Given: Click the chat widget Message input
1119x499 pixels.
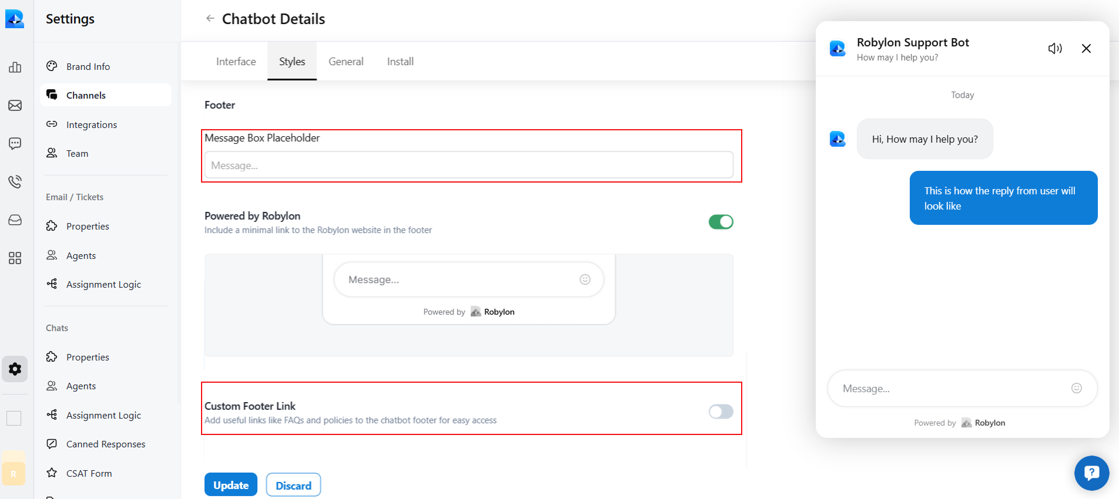Looking at the screenshot, I should (x=963, y=388).
